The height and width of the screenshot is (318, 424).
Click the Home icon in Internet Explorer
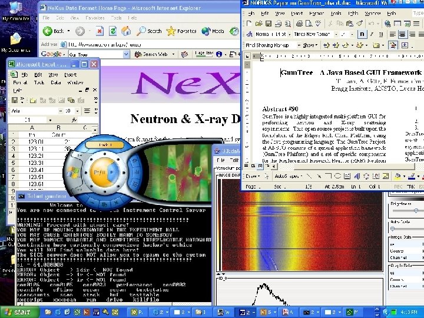tap(126, 31)
